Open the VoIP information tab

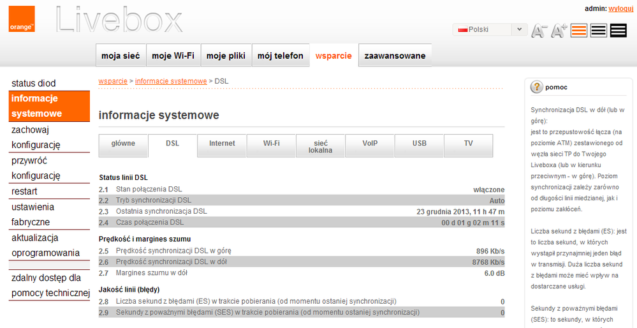tap(370, 144)
